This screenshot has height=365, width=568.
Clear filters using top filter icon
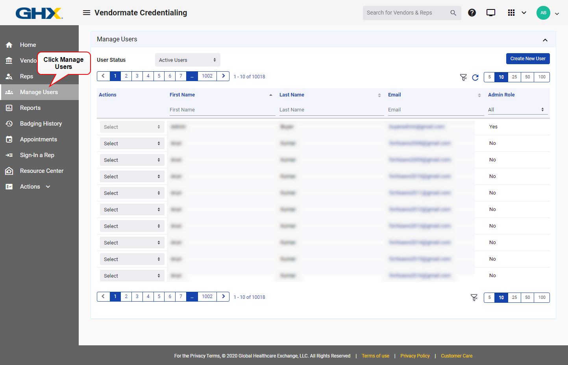click(463, 77)
